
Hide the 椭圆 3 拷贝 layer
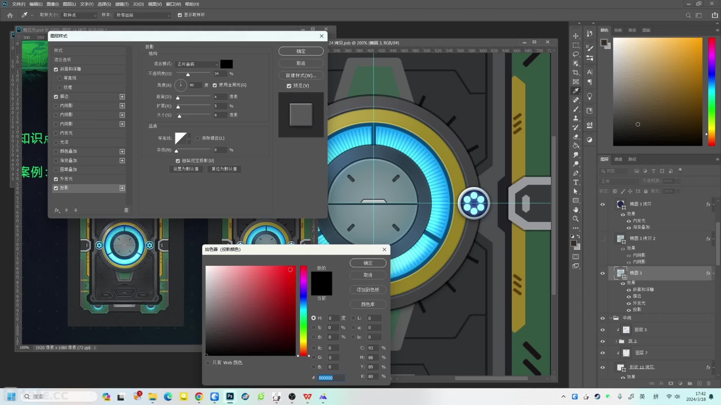[603, 204]
